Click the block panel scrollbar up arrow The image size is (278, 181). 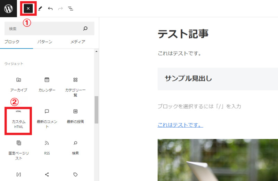click(97, 52)
